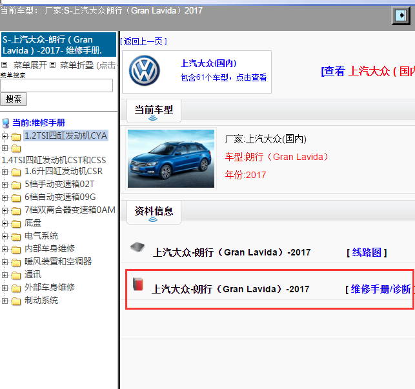Screen dimensions: 415x389
Task: Select 1.6升四缸发动机CSR tree item
Action: (63, 171)
